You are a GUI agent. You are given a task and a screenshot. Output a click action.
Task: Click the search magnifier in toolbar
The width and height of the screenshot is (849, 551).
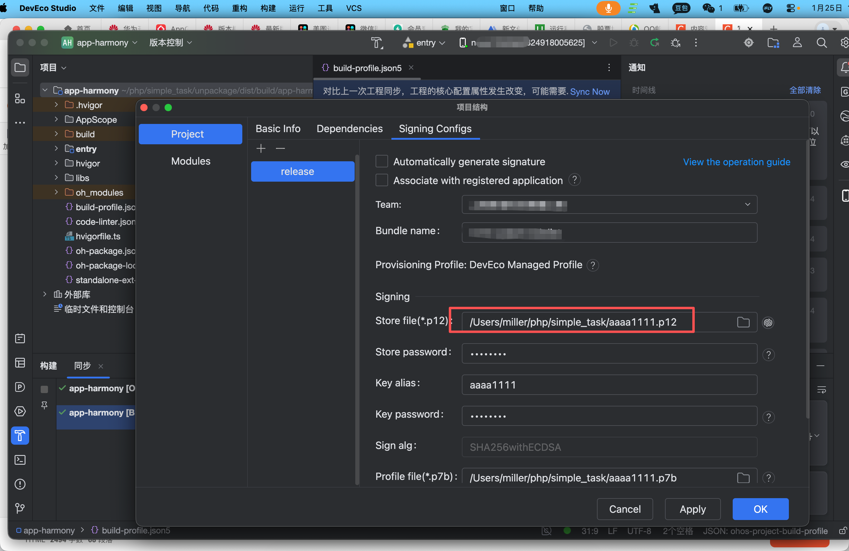[821, 43]
